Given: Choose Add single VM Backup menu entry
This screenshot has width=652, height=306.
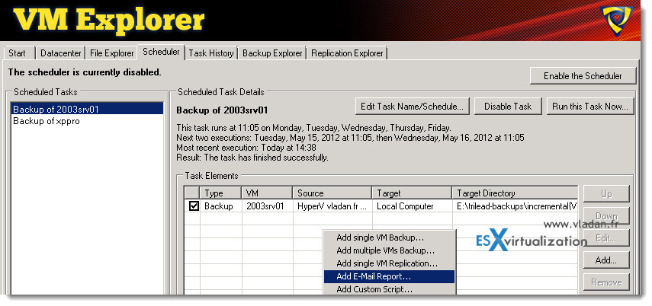Looking at the screenshot, I should tap(389, 237).
